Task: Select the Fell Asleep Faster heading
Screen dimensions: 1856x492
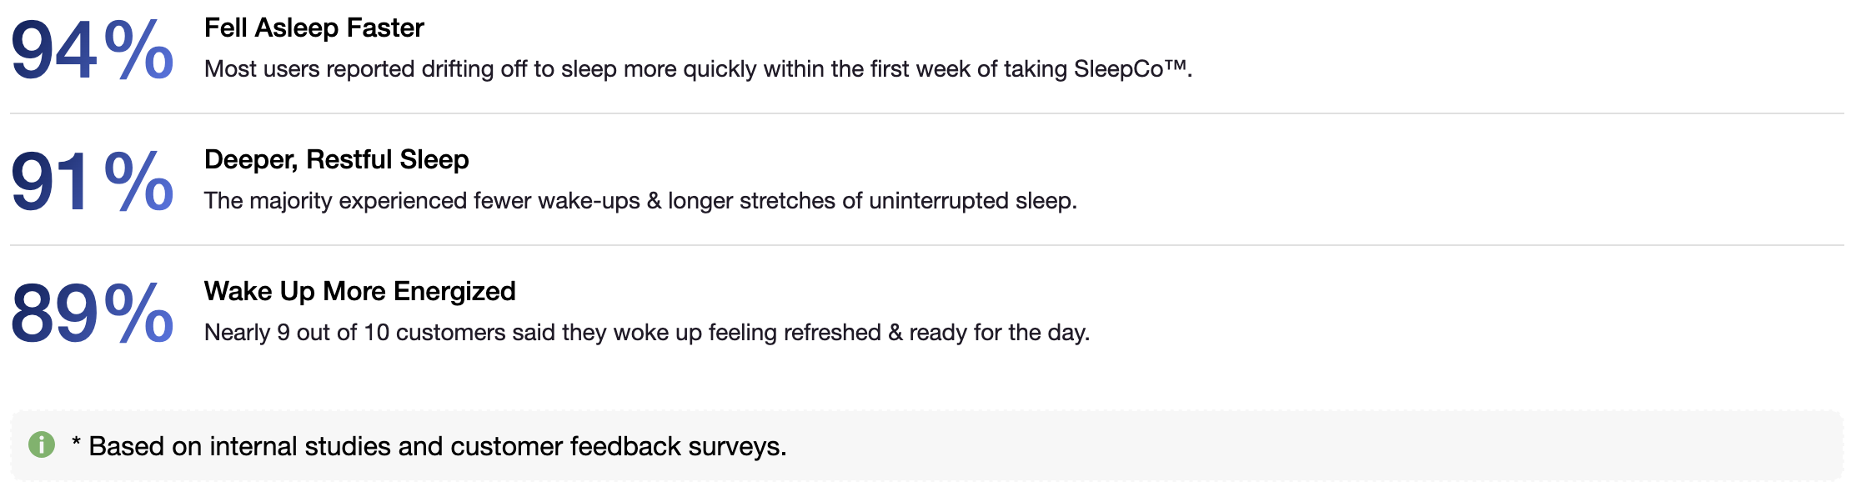Action: (x=314, y=28)
